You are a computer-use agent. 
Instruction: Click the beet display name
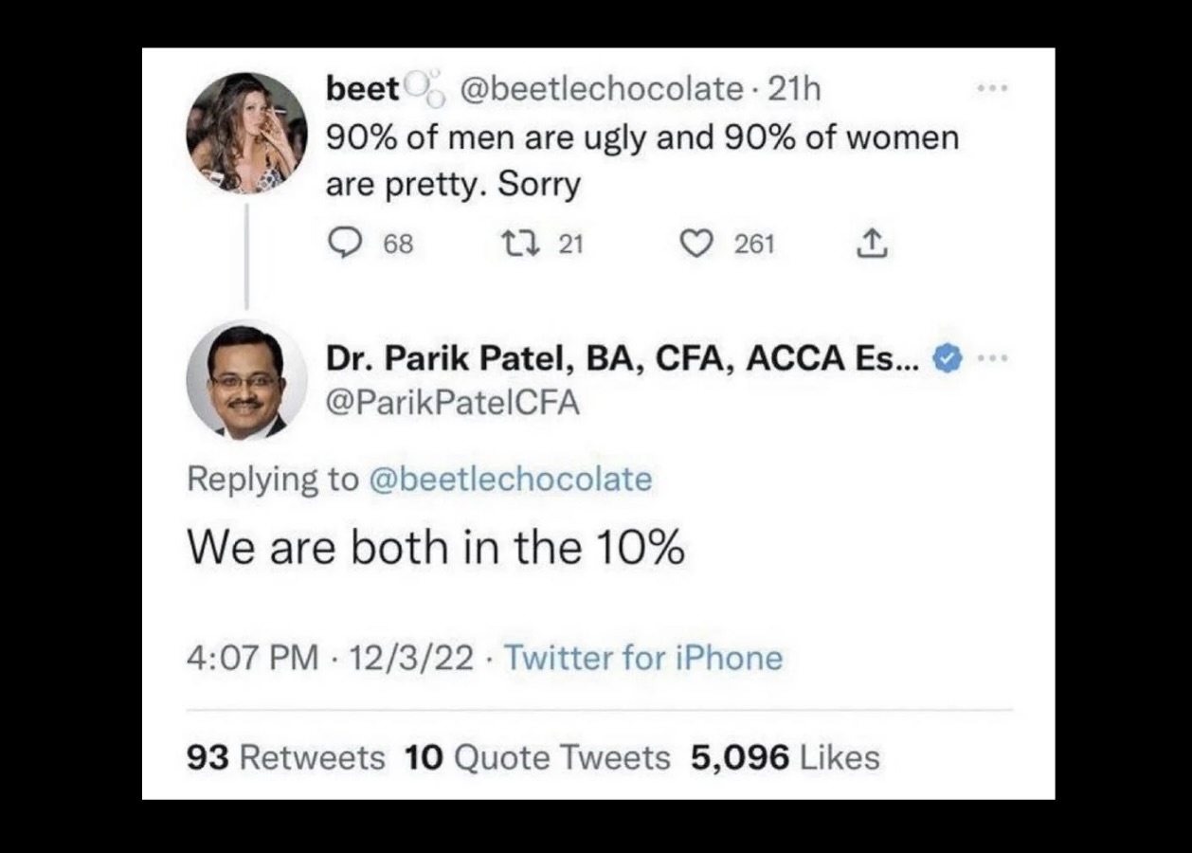tap(362, 89)
